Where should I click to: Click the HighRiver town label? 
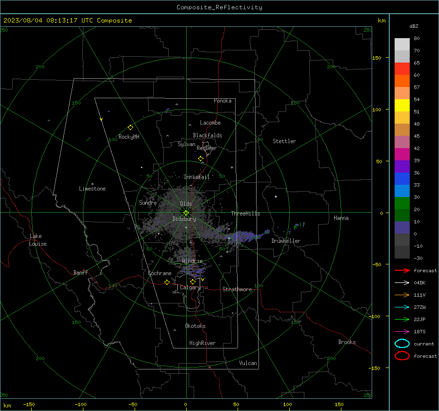[x=202, y=343]
